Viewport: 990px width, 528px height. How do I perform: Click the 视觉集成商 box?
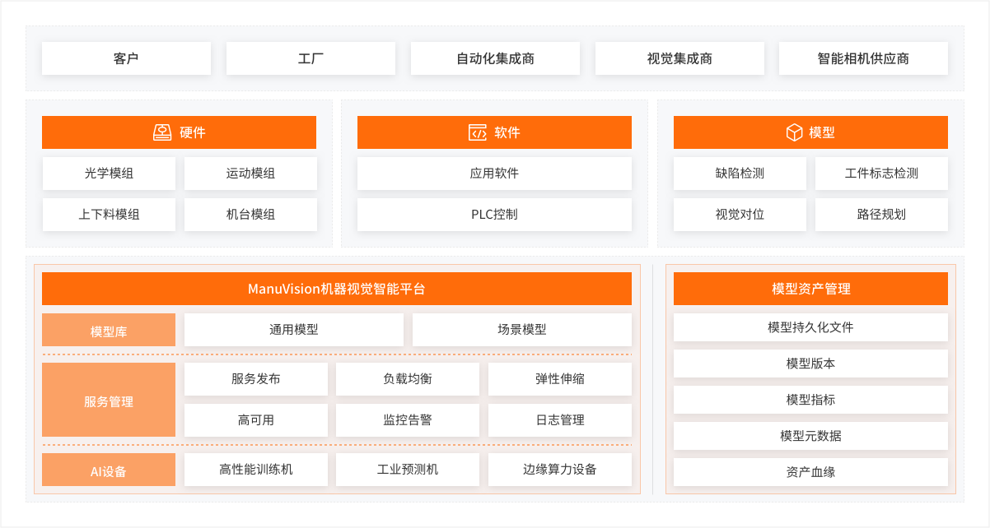point(680,58)
